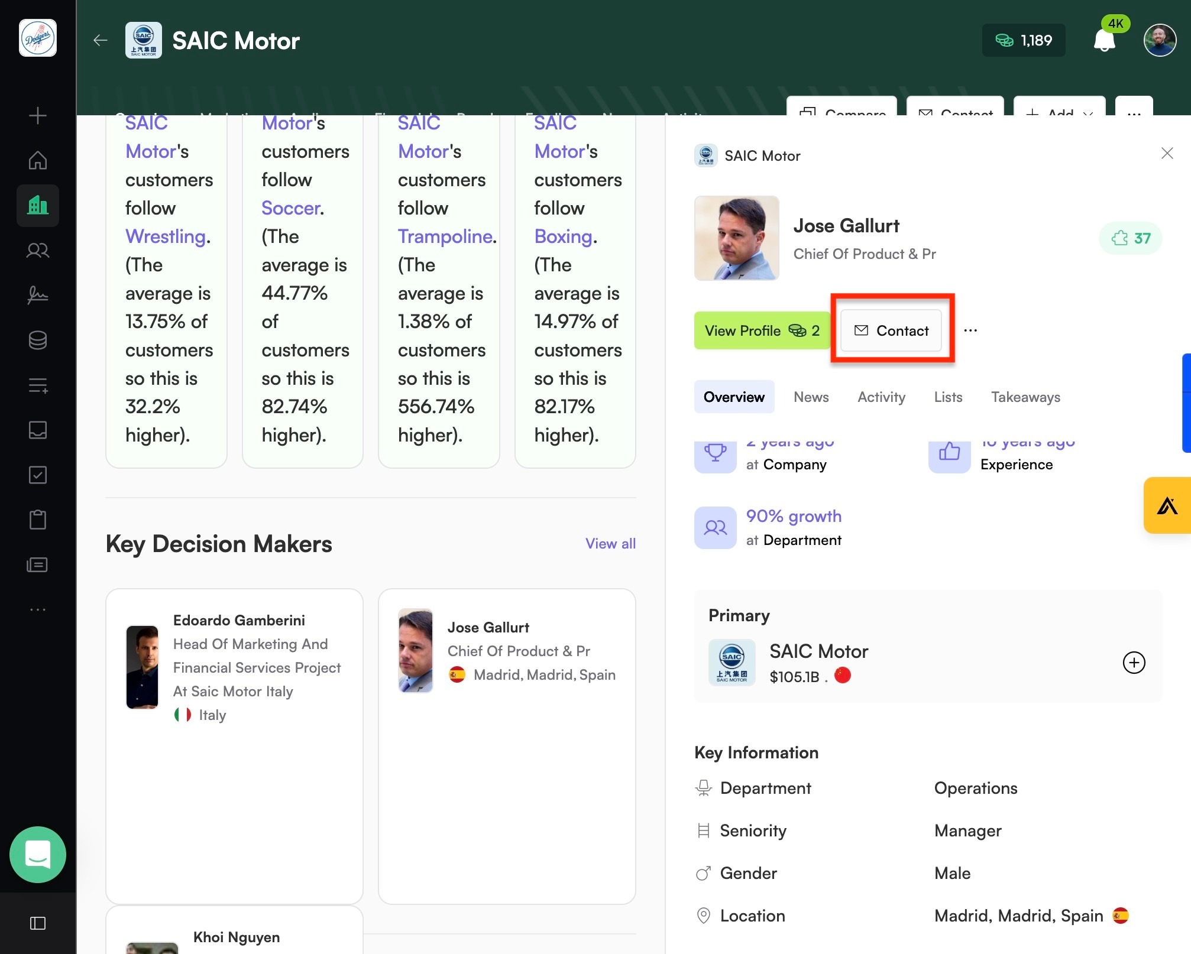Switch to the Takeaways tab
Viewport: 1191px width, 954px height.
[1025, 397]
